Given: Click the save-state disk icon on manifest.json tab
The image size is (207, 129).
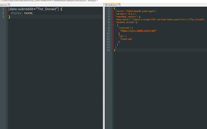Looking at the screenshot, I should [x=106, y=5].
